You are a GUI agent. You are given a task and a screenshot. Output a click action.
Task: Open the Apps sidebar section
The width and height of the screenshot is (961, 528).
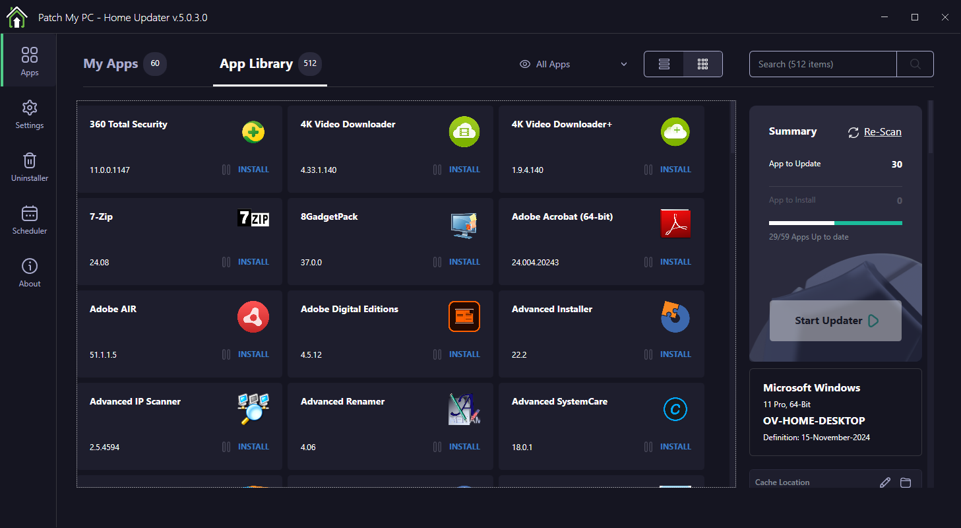click(x=30, y=61)
